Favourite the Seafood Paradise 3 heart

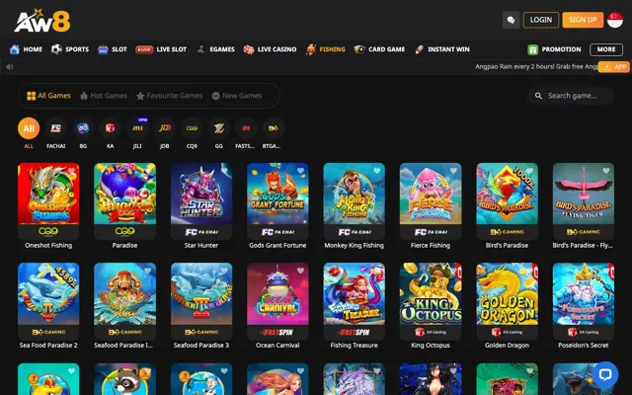click(224, 271)
